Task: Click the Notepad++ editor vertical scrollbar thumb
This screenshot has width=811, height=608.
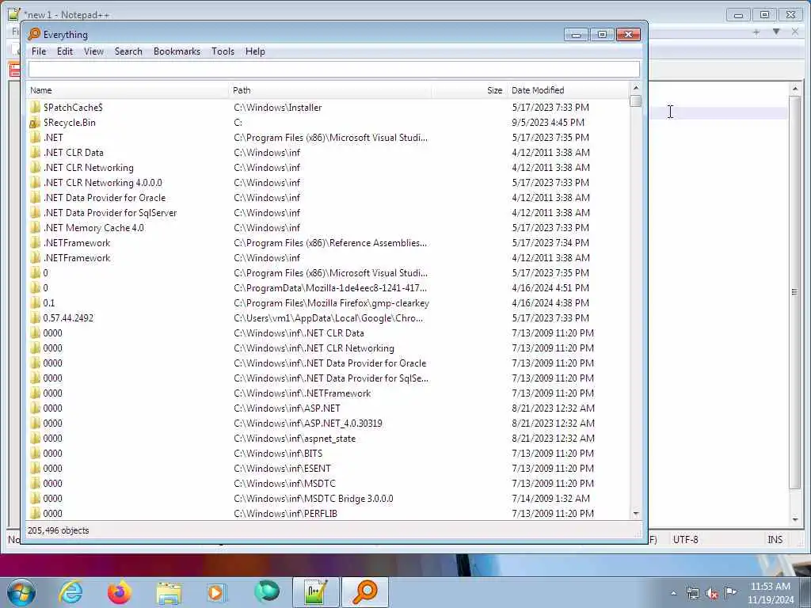Action: (x=795, y=292)
